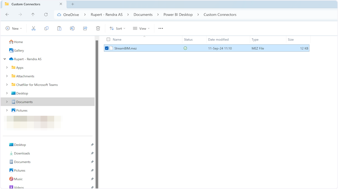Viewport: 338px width, 189px height.
Task: Click the OneDrive cloud icon in address bar
Action: [59, 15]
